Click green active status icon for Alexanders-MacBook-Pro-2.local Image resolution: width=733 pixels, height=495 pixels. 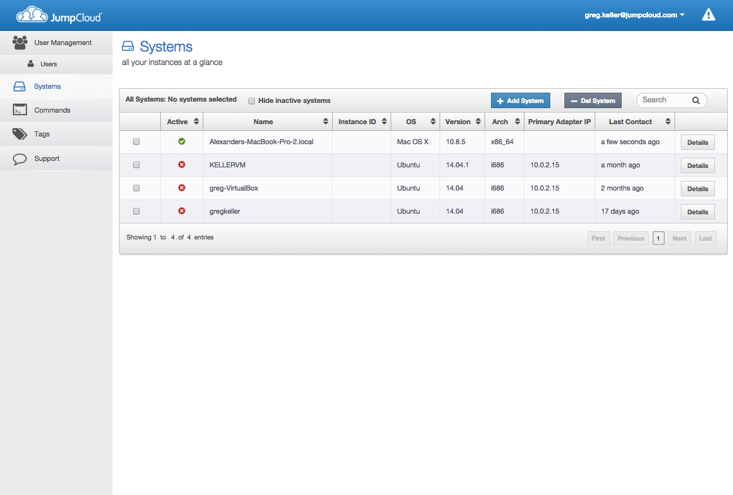182,142
